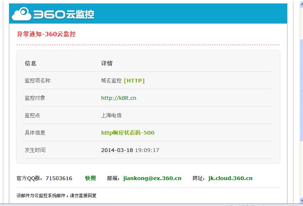Viewport: 303px width, 206px height.
Task: Click the http响应状态码-500 detail text
Action: pyautogui.click(x=128, y=133)
